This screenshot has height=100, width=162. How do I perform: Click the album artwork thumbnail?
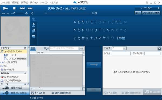[x=15, y=31]
